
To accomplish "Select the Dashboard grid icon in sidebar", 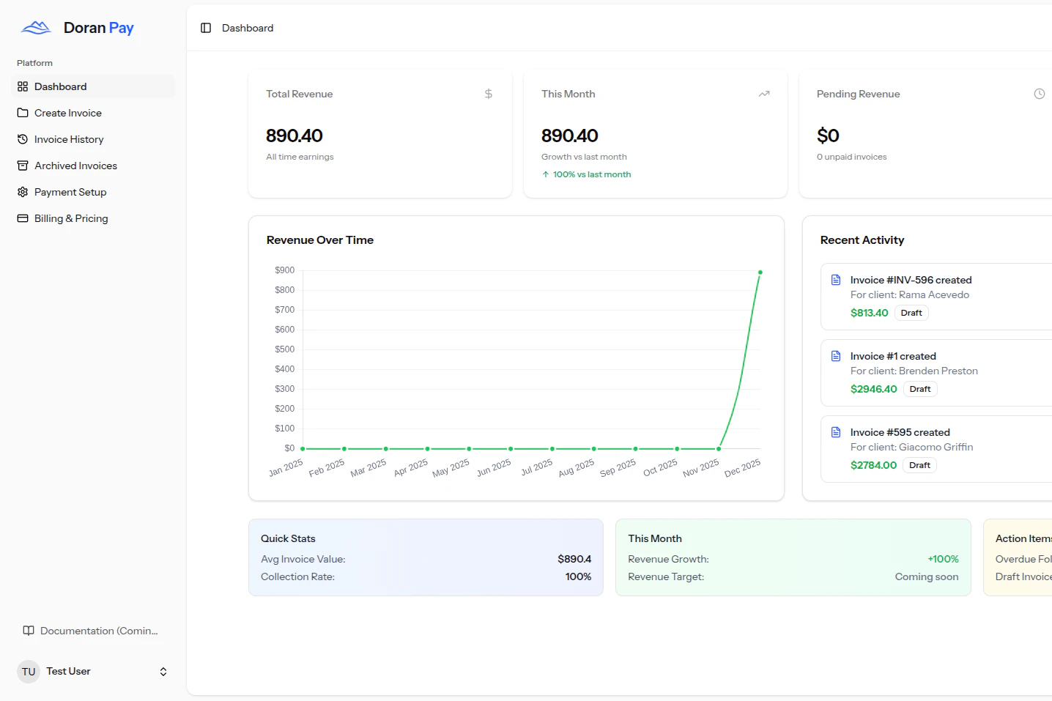I will 22,86.
